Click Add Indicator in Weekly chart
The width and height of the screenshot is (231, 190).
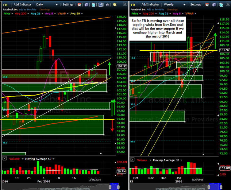coord(150,5)
